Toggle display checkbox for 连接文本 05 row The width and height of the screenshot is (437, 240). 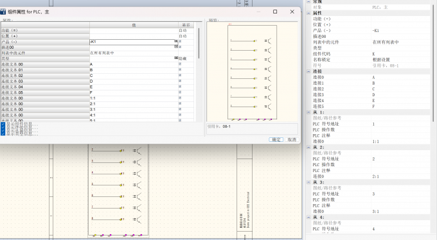click(180, 92)
